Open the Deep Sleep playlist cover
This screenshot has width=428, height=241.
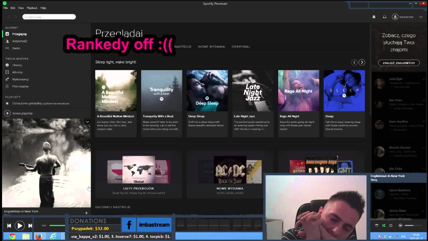point(207,90)
